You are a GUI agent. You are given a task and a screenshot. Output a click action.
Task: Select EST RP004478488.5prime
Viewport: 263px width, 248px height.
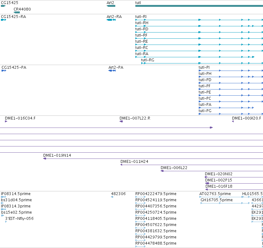click(156, 243)
